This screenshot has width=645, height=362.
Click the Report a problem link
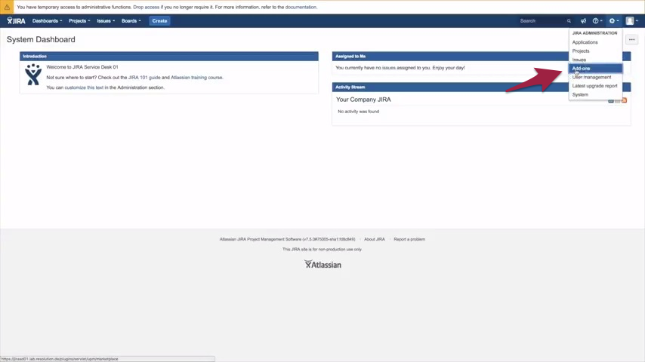click(x=409, y=239)
